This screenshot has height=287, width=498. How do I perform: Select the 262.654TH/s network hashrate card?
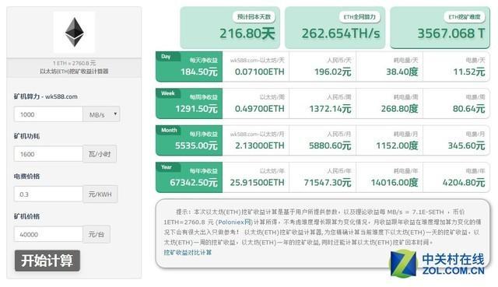point(335,28)
